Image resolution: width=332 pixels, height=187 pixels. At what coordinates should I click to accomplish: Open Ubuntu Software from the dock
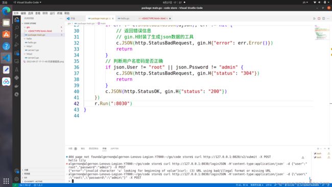click(x=6, y=34)
